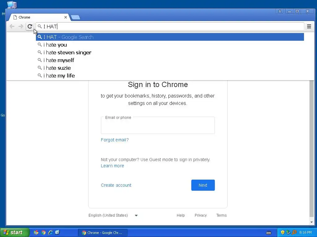
Task: Select the Chrome tab
Action: [39, 17]
